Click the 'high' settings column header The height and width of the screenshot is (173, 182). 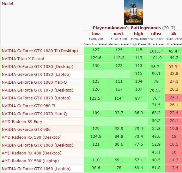pyautogui.click(x=139, y=34)
